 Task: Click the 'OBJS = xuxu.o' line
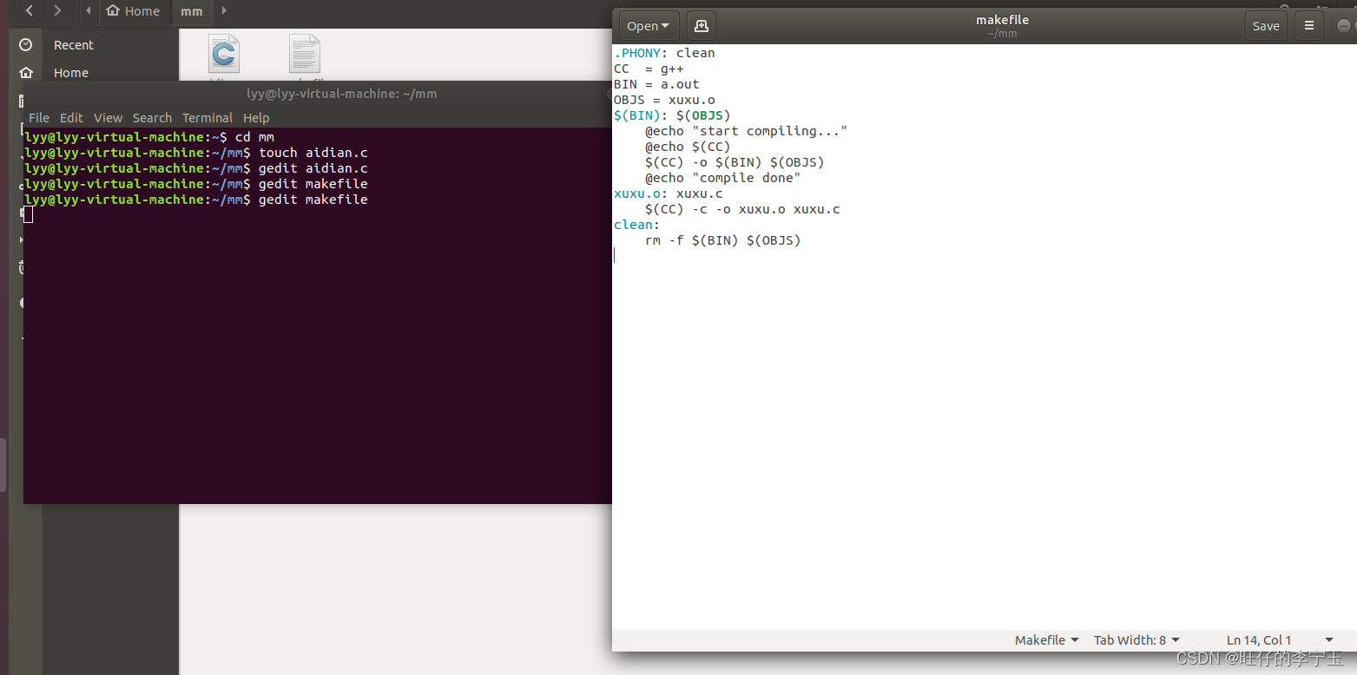pyautogui.click(x=664, y=100)
